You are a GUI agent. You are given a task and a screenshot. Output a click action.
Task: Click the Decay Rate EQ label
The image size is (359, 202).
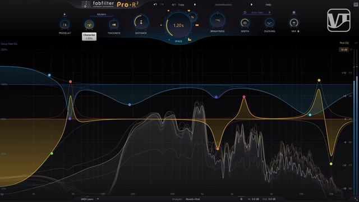click(9, 44)
